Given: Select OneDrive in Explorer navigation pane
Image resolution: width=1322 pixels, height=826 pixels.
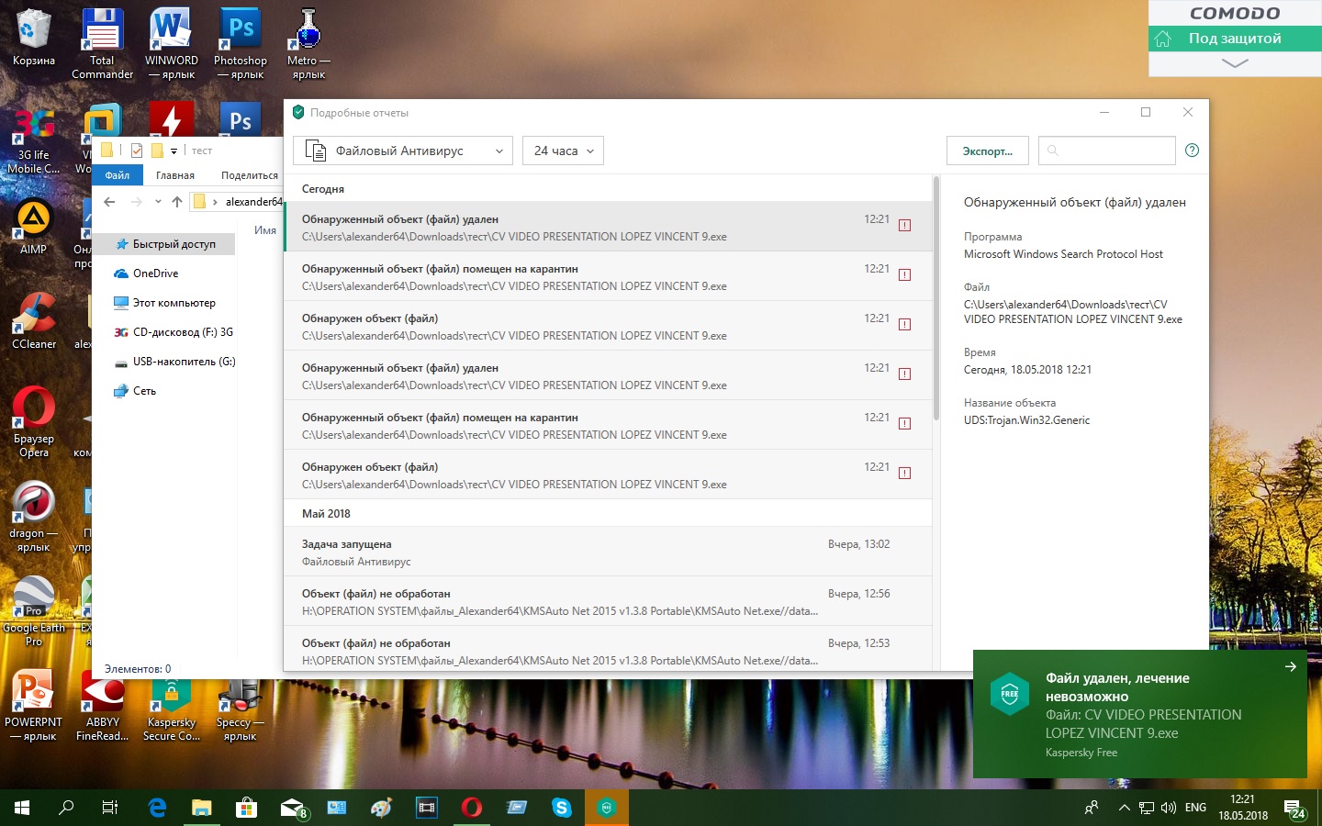Looking at the screenshot, I should point(155,273).
